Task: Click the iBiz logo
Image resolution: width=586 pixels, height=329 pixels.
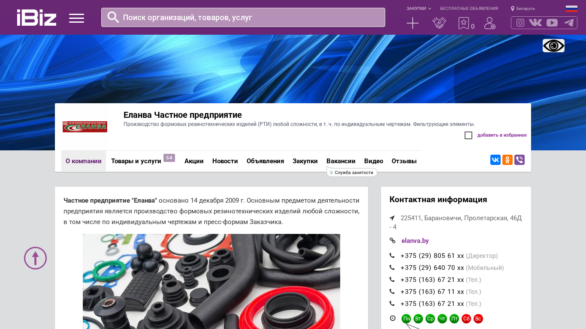Action: [36, 18]
